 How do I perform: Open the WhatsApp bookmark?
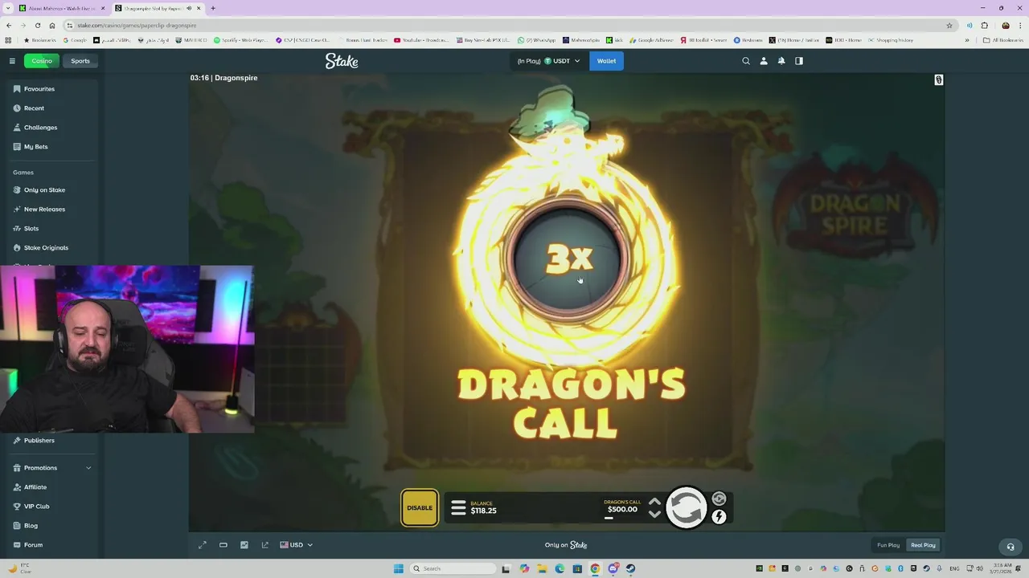click(536, 40)
